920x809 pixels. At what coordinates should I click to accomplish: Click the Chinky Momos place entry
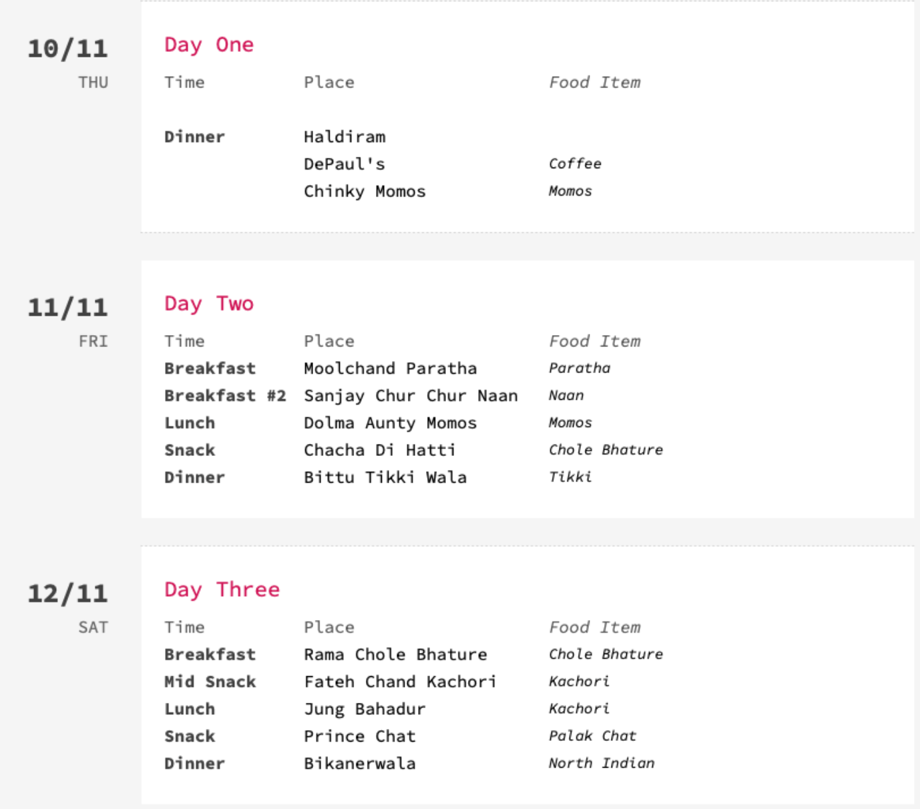coord(365,192)
